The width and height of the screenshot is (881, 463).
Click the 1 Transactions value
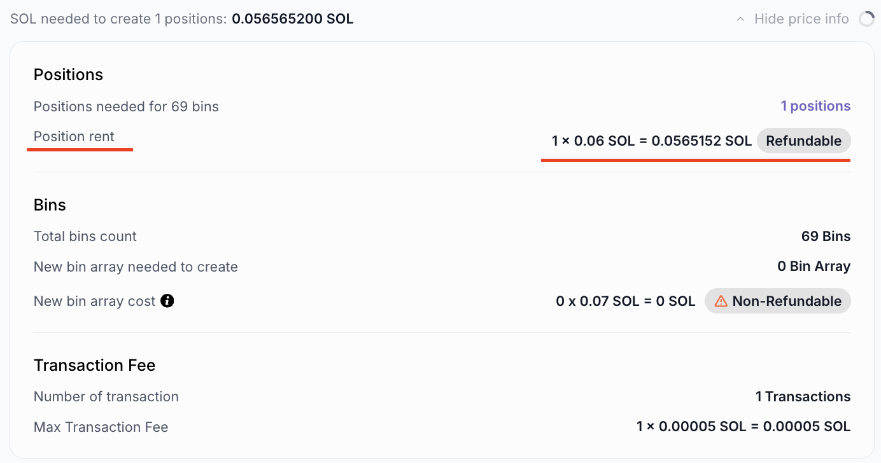coord(803,397)
